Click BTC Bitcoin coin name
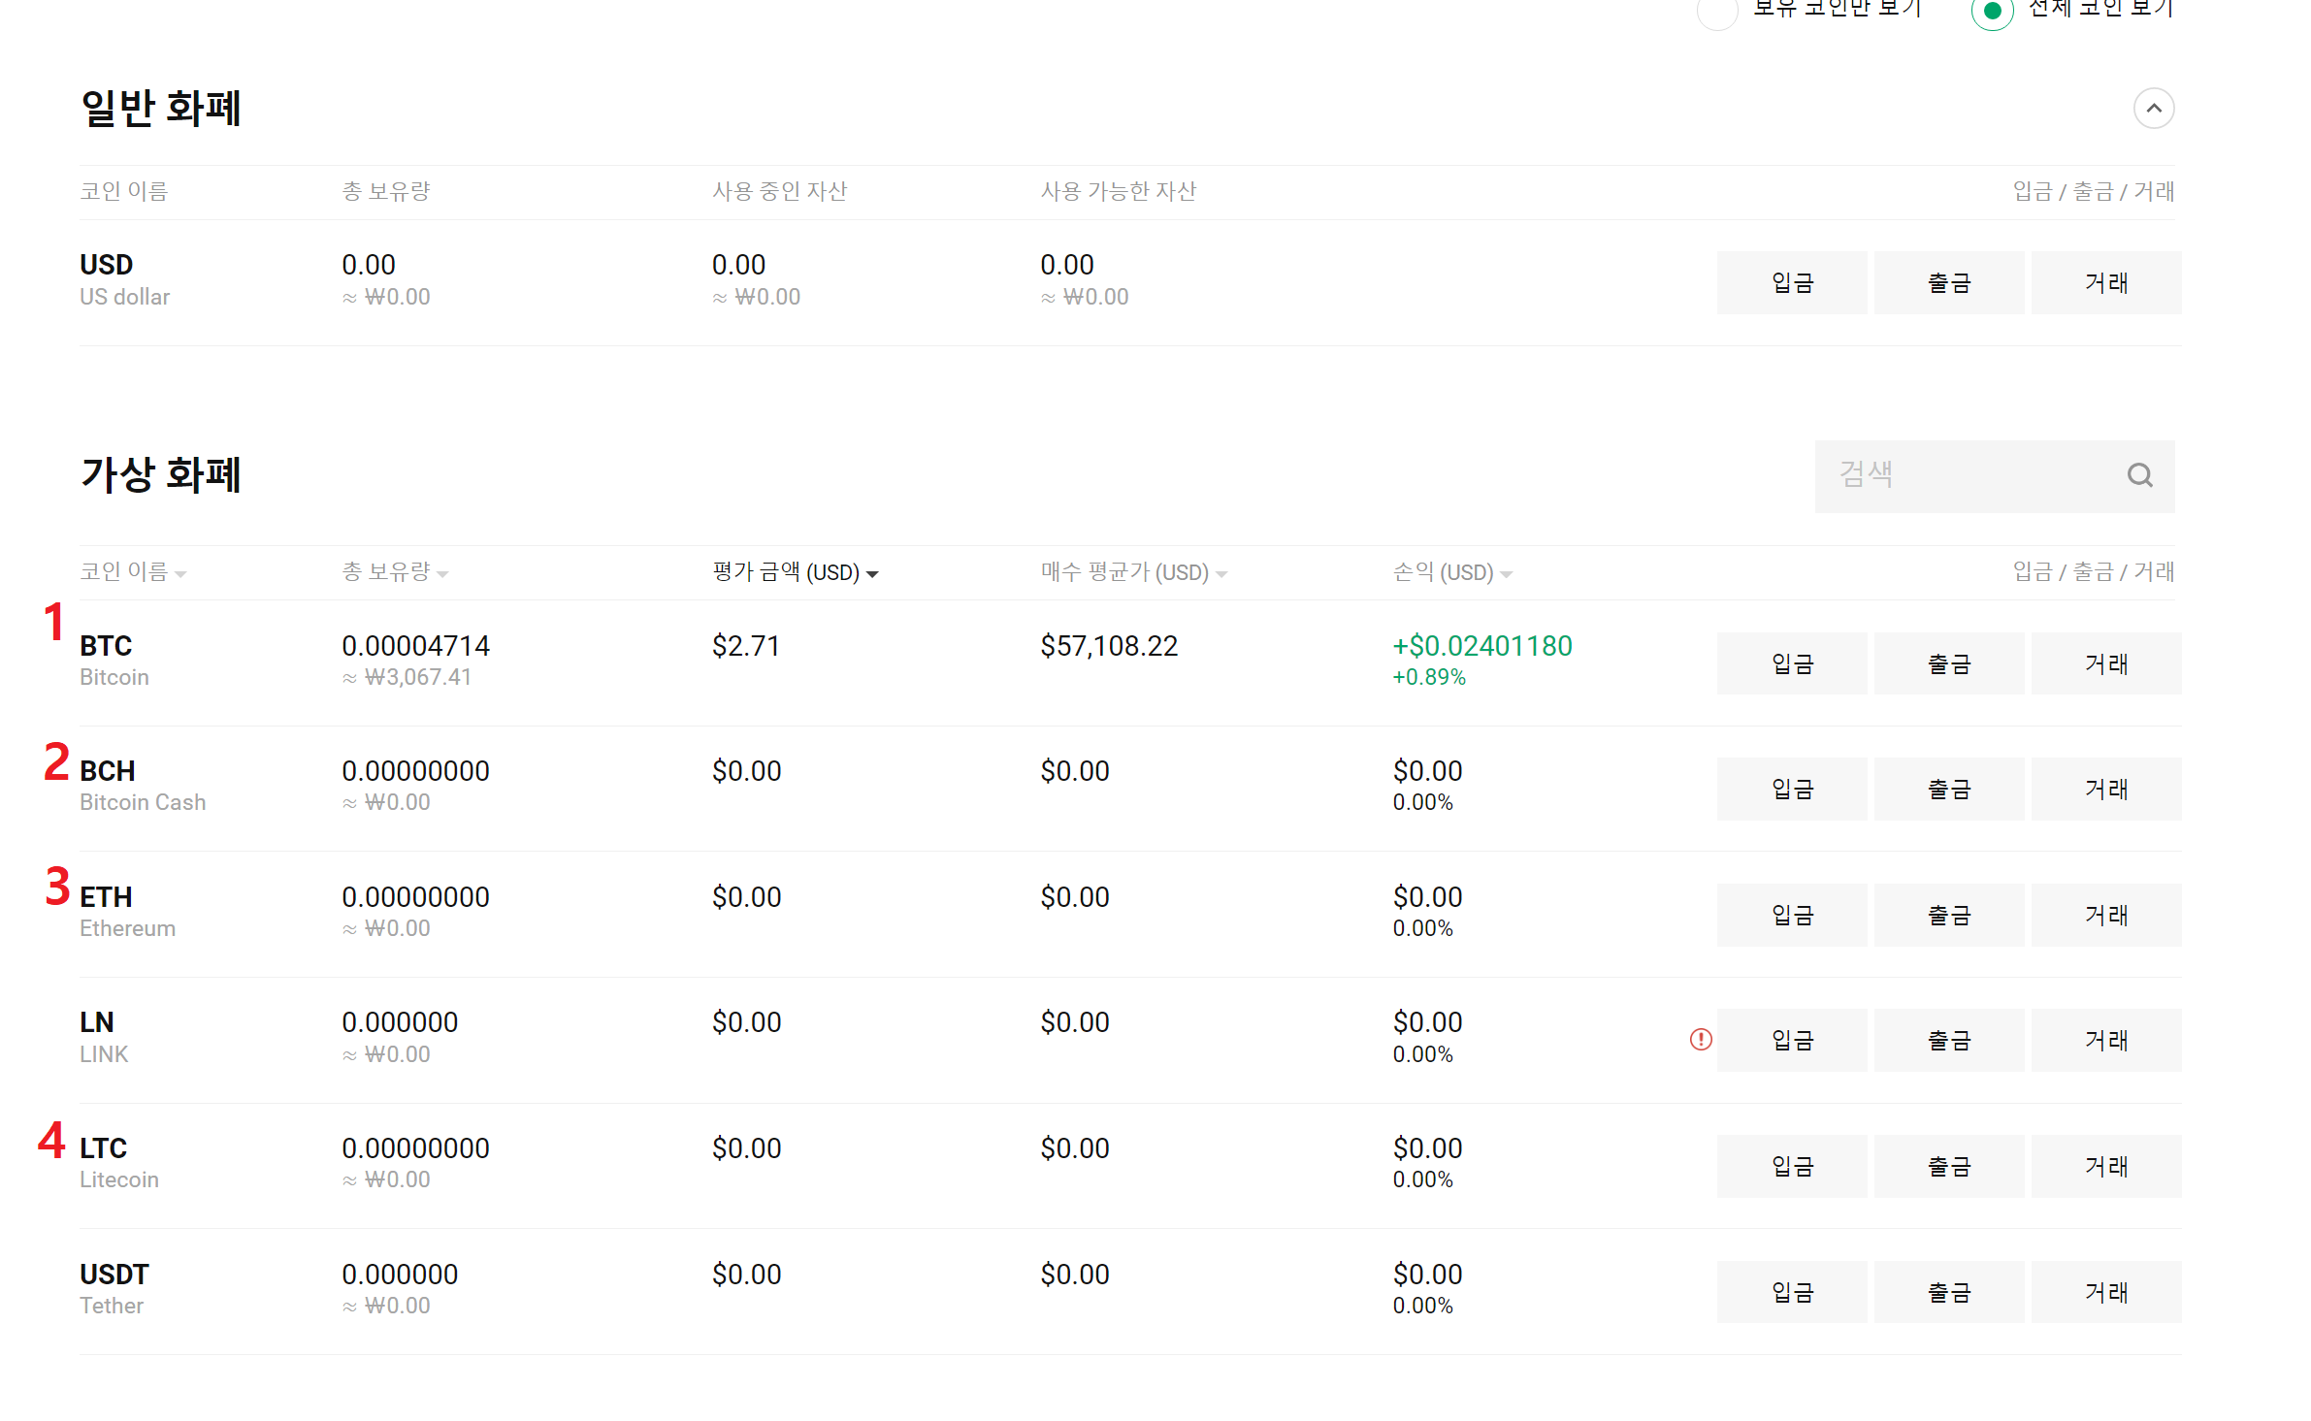Screen dimensions: 2311x1421 106,647
